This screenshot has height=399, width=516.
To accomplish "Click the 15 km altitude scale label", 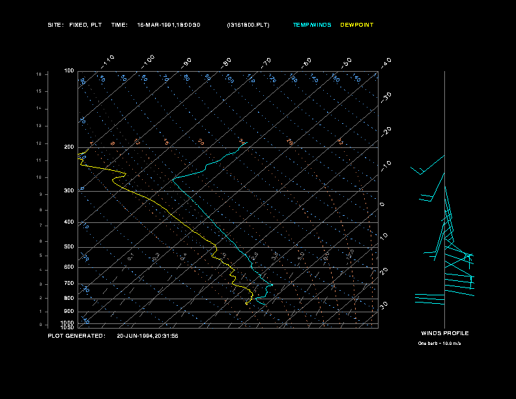I will pyautogui.click(x=39, y=91).
